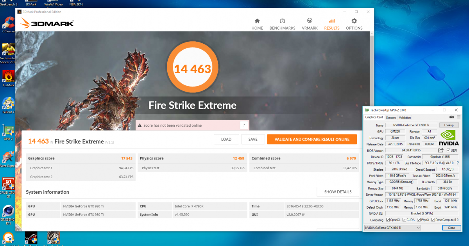The image size is (469, 246).
Task: Click the 3DMark title bar app icon
Action: click(x=20, y=12)
